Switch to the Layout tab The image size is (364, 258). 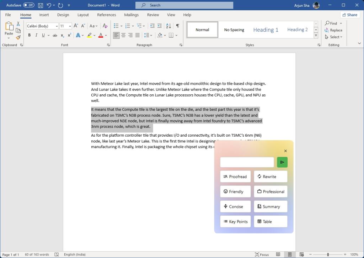(x=83, y=15)
